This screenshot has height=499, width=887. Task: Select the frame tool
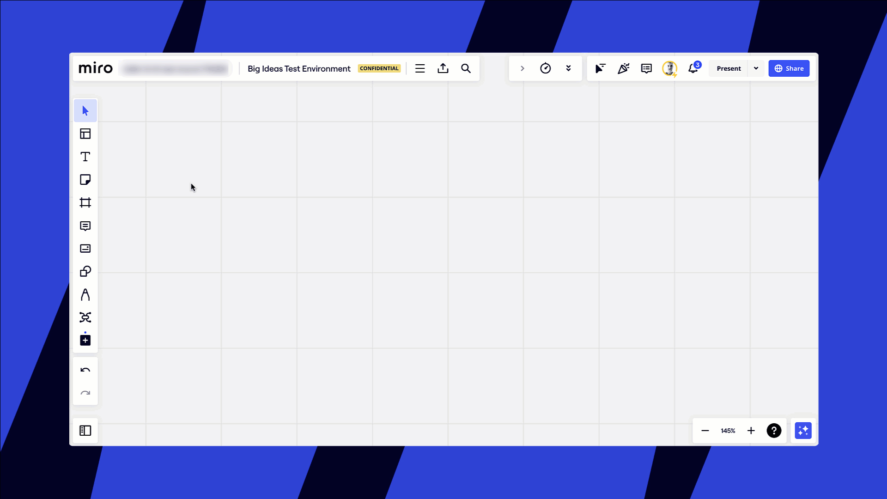85,202
